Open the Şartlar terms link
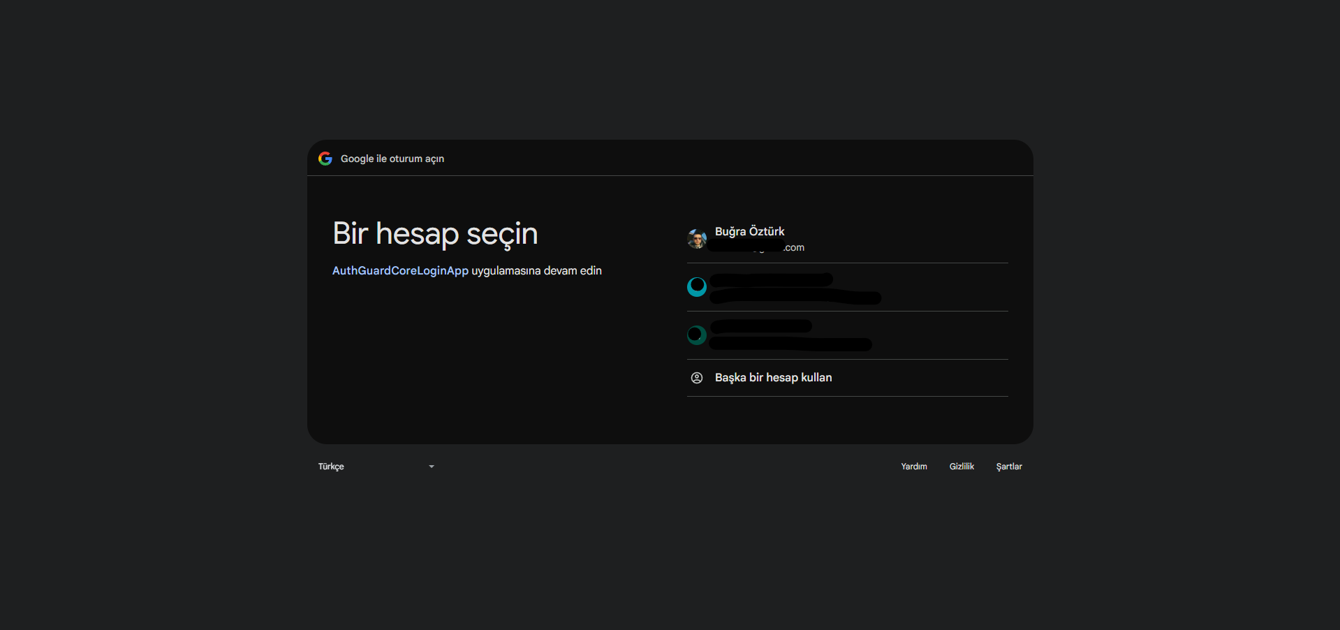Screen dimensions: 1340x630 tap(1008, 467)
